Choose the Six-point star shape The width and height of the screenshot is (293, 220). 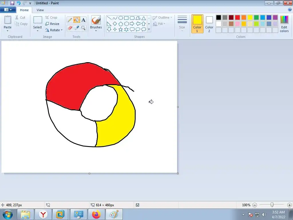pyautogui.click(x=126, y=30)
